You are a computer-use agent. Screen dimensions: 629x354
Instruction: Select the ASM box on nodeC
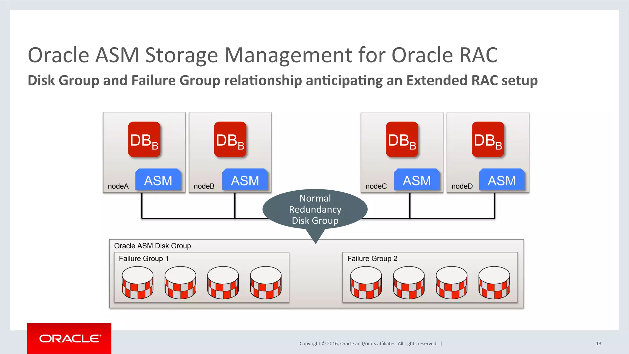417,180
